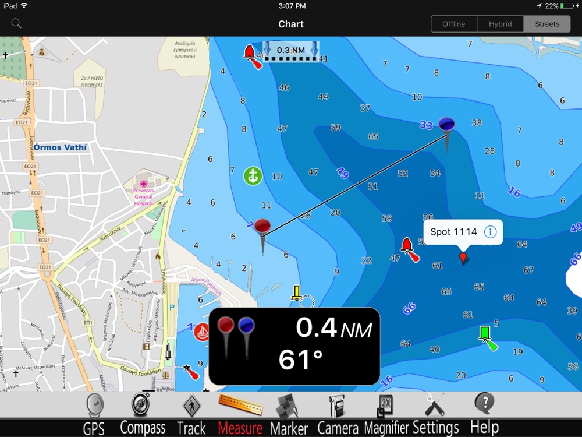Select the red Spot 1114 pin
The width and height of the screenshot is (582, 437).
[x=463, y=258]
